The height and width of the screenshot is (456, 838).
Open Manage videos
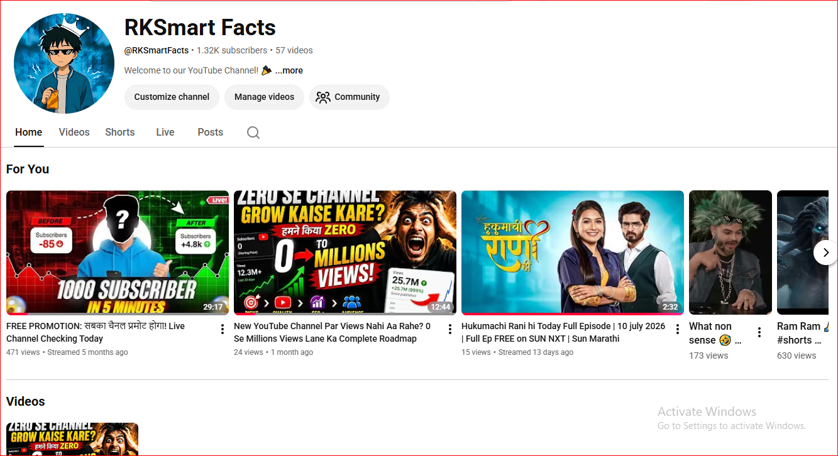click(264, 97)
